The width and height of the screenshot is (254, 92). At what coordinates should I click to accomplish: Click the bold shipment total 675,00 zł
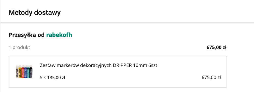217,47
